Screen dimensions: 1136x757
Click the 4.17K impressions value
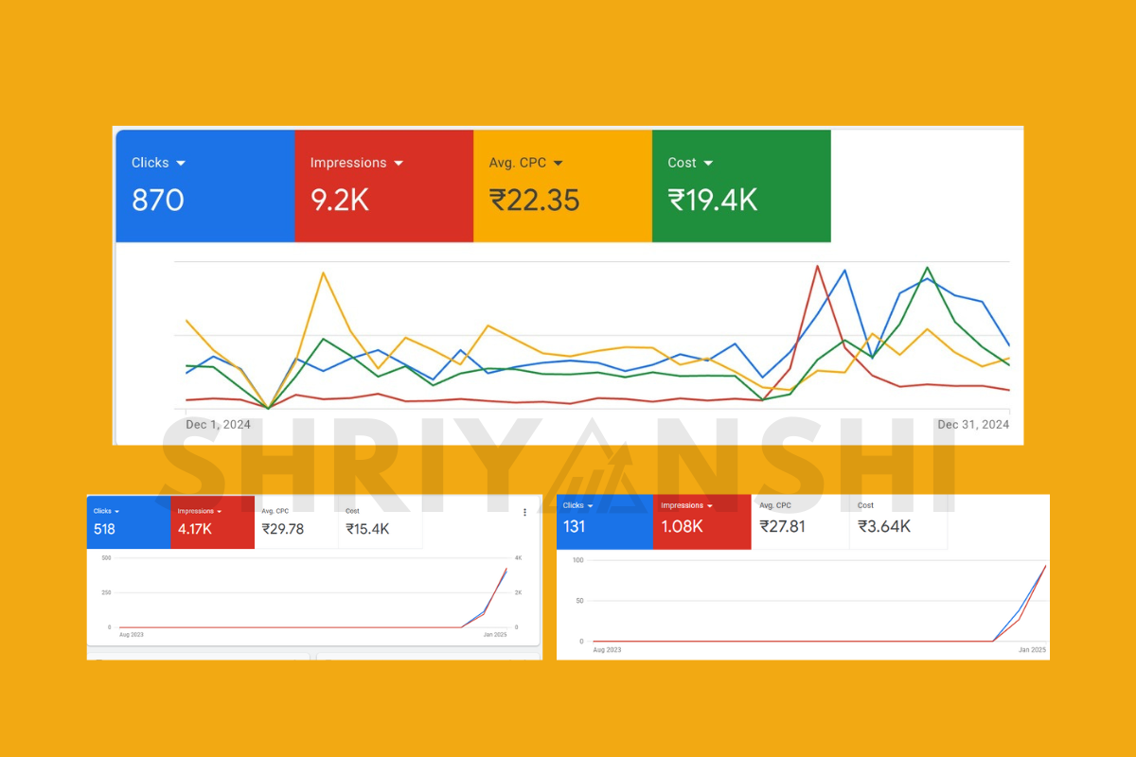tap(195, 529)
